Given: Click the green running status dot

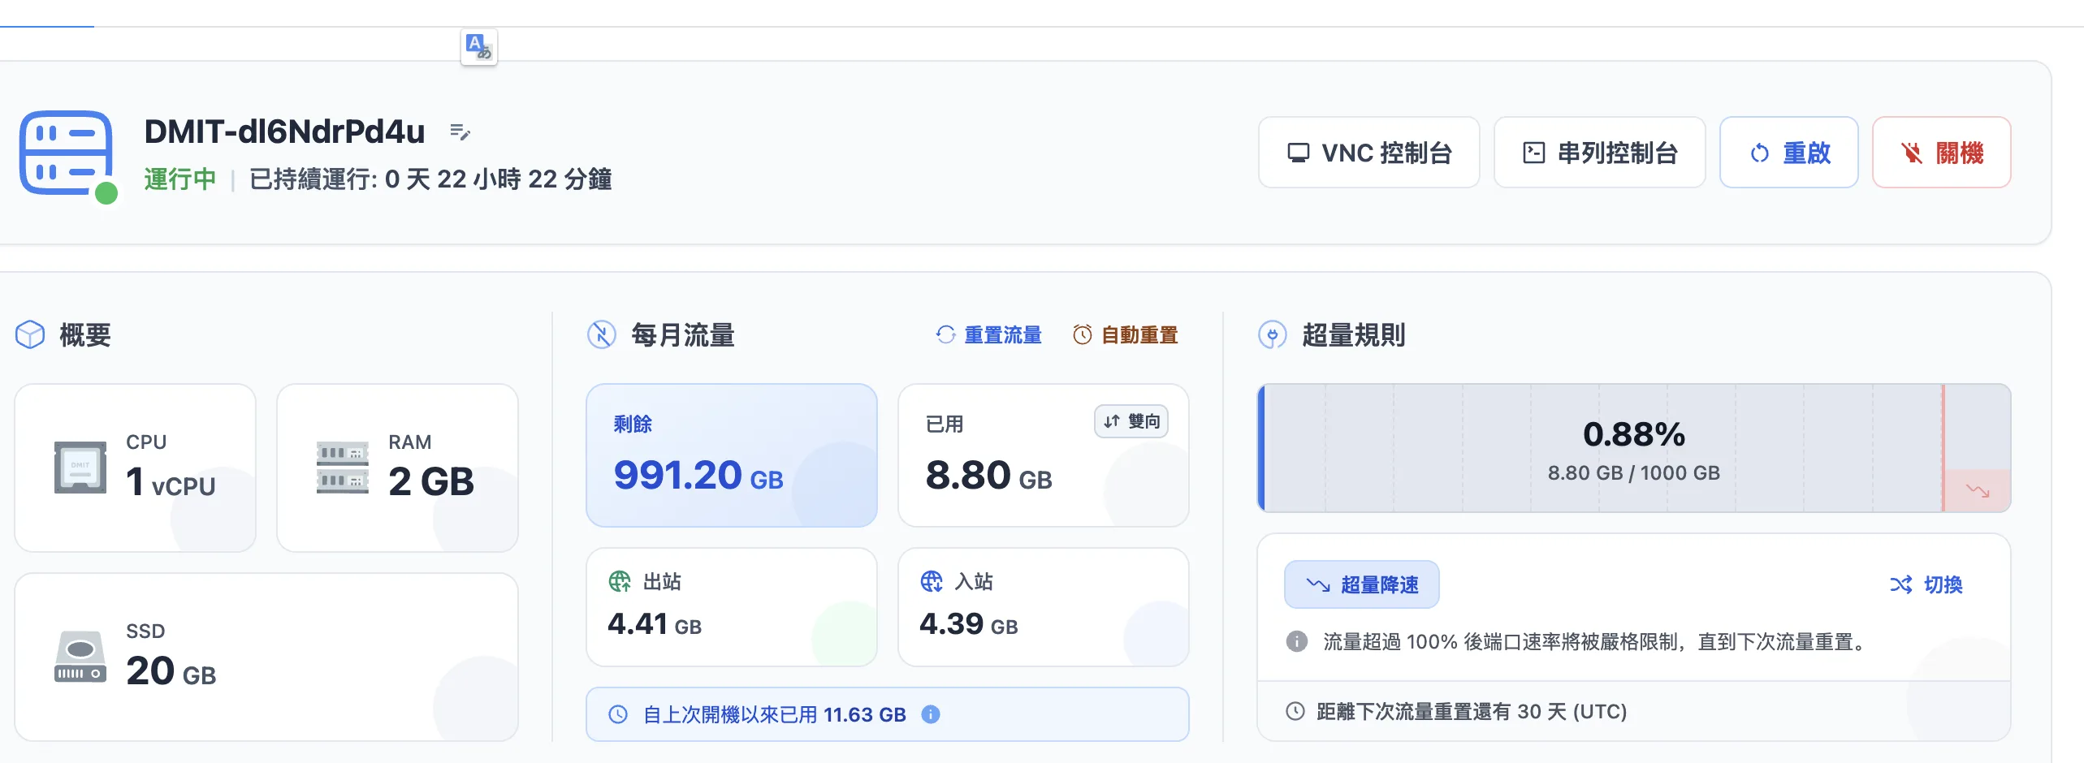Looking at the screenshot, I should pos(106,193).
